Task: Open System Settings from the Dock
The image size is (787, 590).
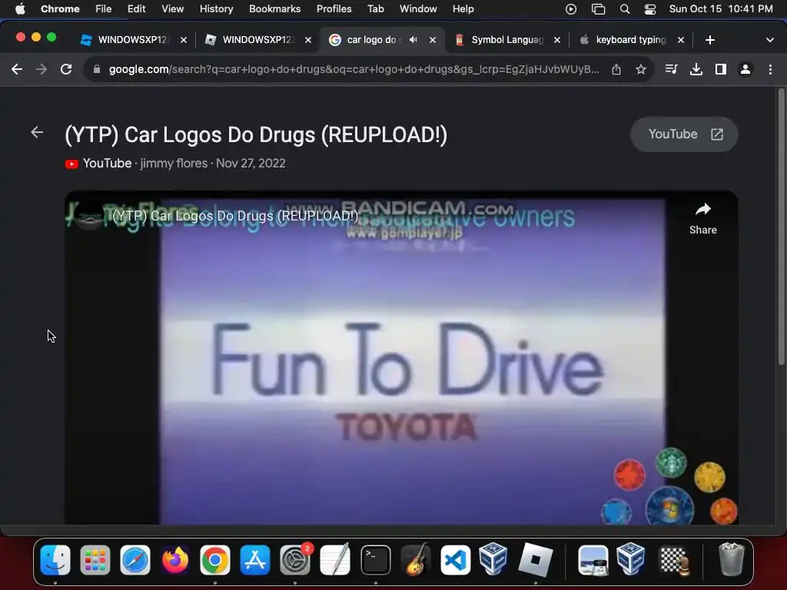Action: 295,560
